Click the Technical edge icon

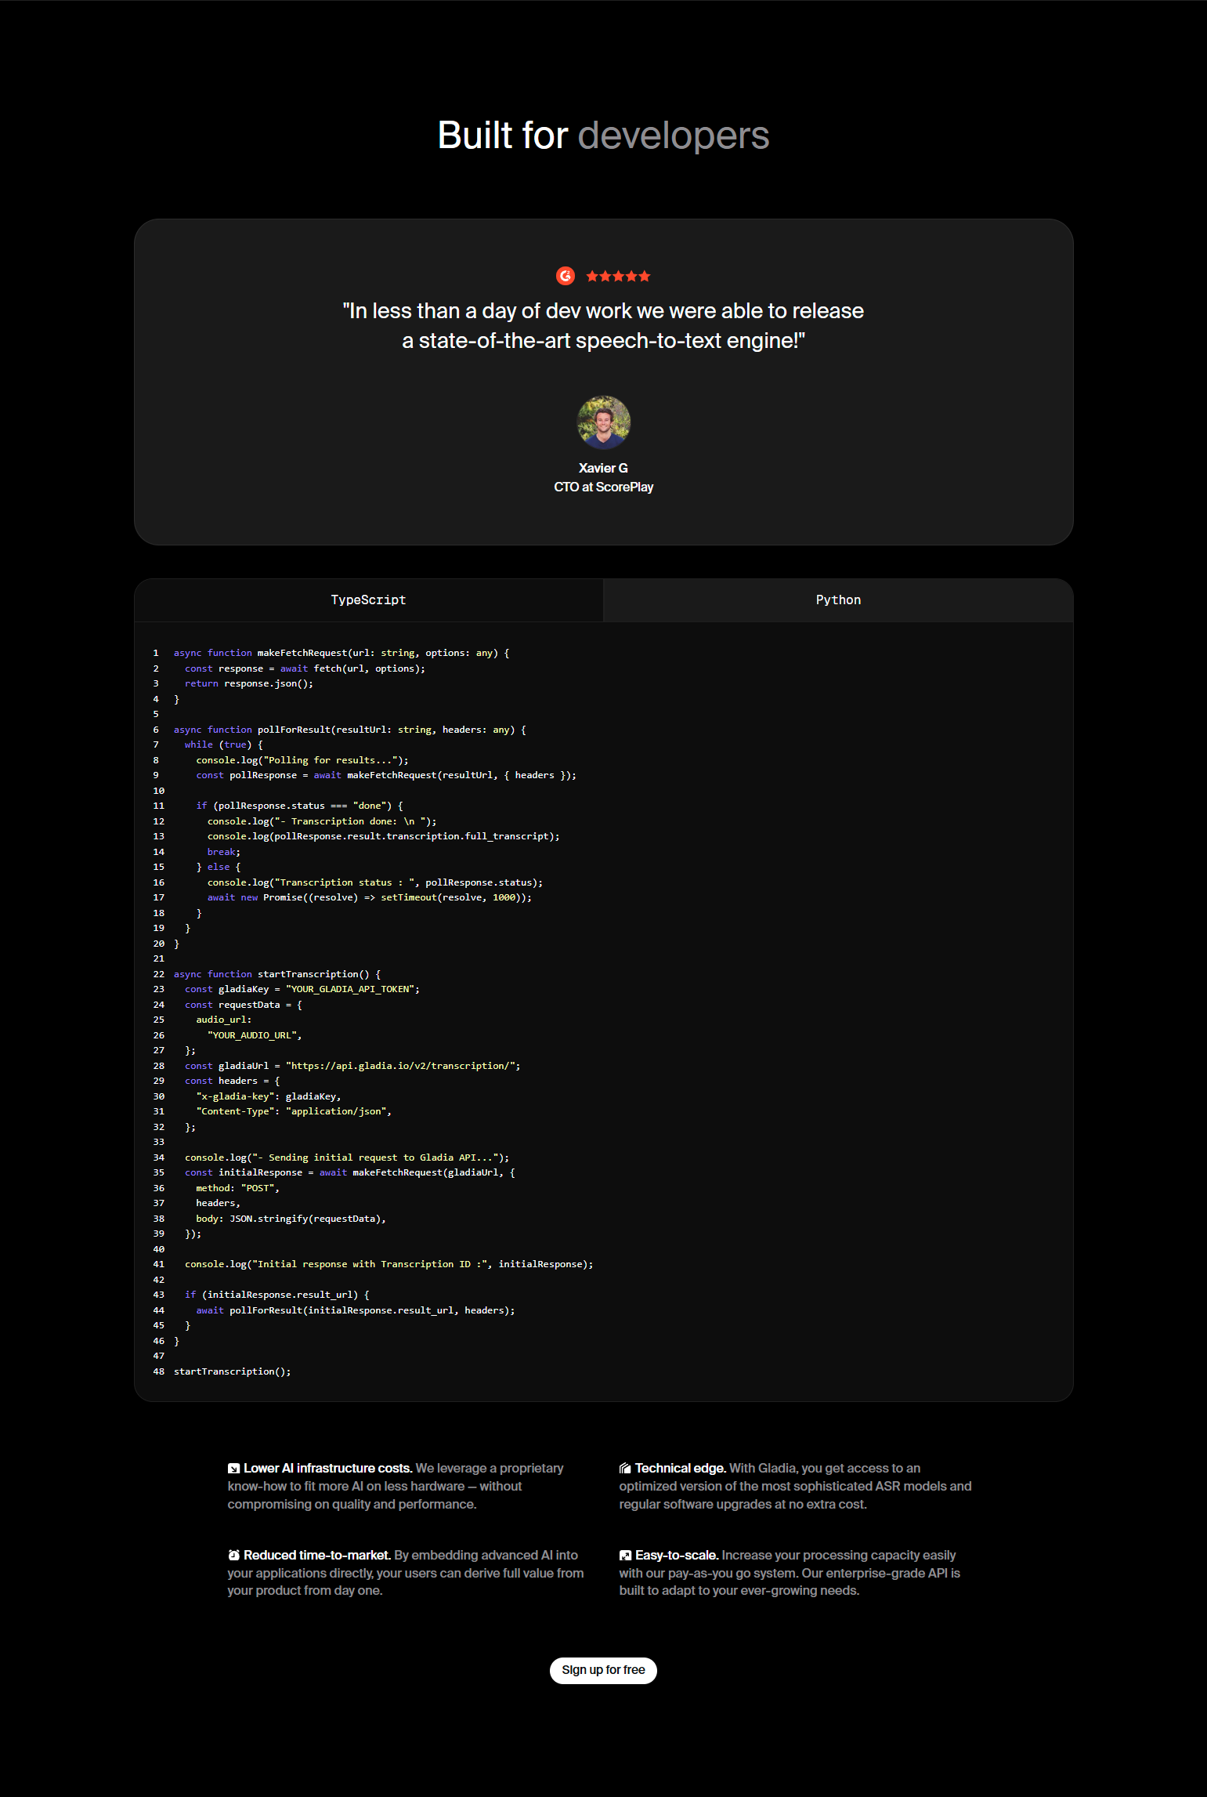625,1469
